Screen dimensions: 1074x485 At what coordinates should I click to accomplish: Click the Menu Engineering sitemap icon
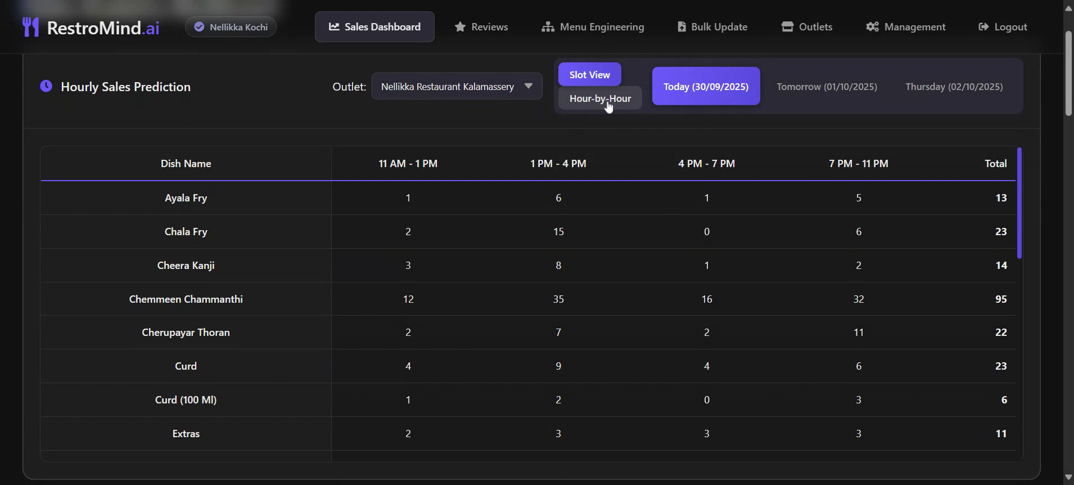548,27
